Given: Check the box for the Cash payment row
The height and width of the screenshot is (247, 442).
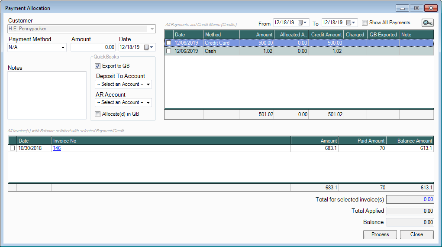Looking at the screenshot, I should tap(169, 51).
